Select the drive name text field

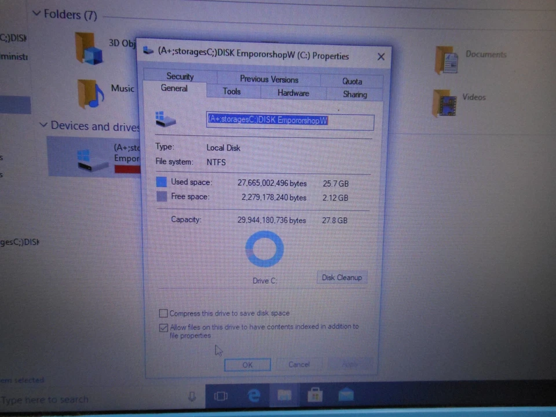pos(290,120)
